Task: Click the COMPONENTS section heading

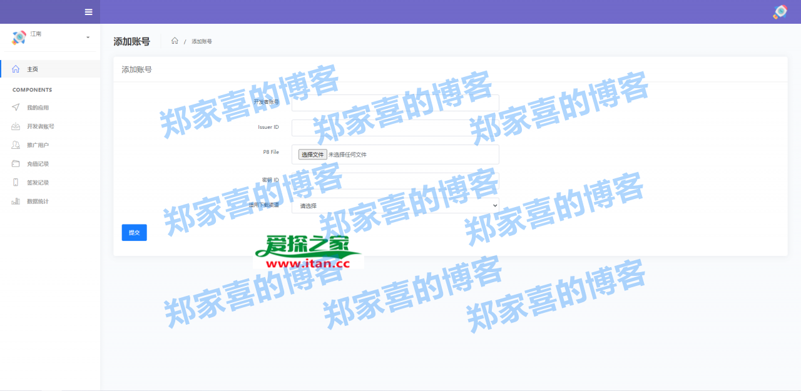Action: 33,90
